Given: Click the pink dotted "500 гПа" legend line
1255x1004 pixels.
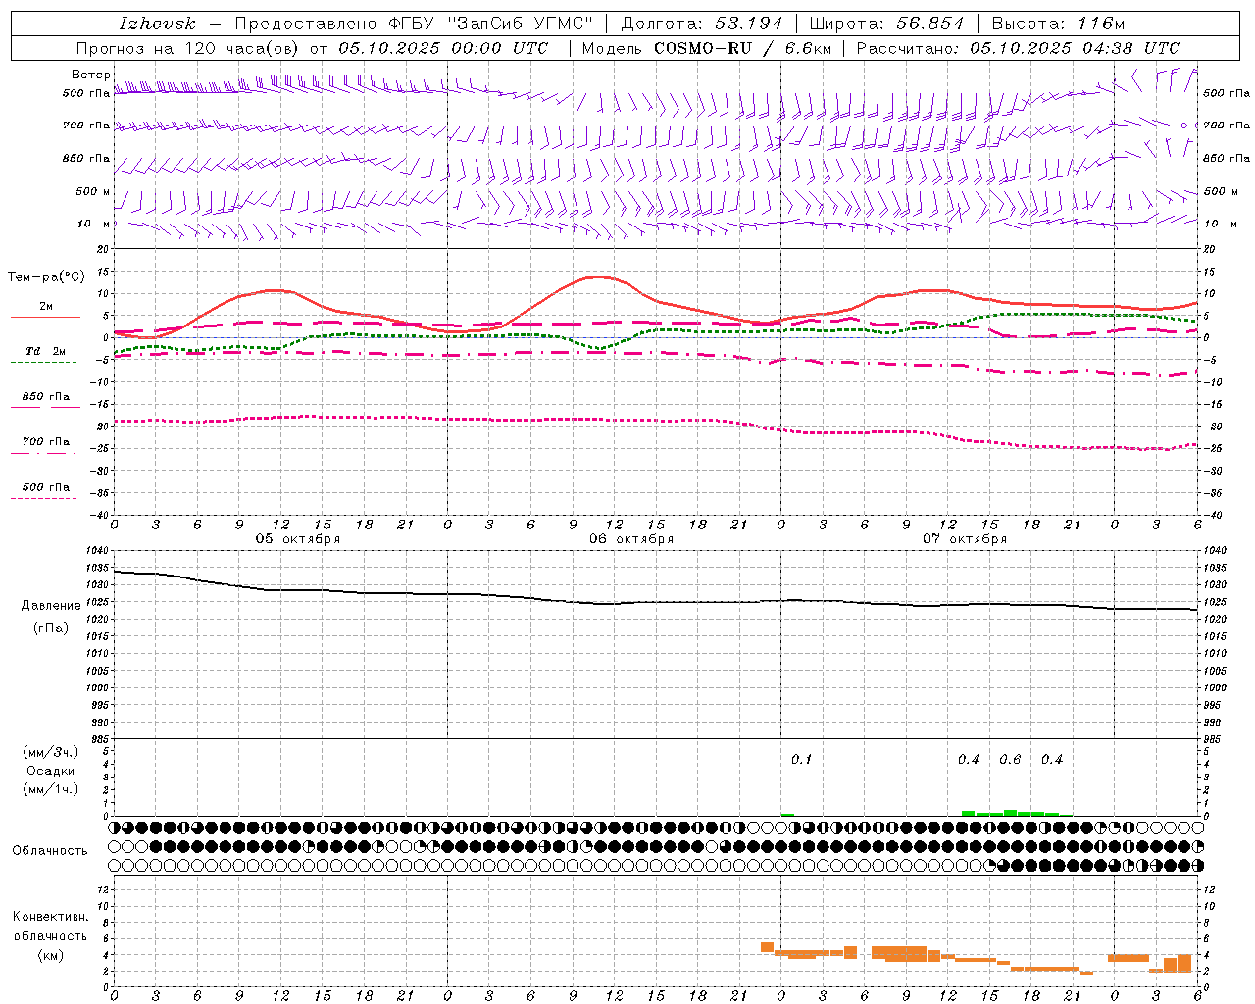Looking at the screenshot, I should coord(44,498).
